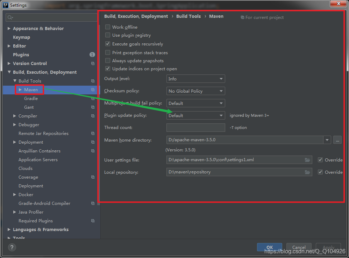Click the Plugins update badge showing 1
This screenshot has width=349, height=258.
click(x=92, y=55)
